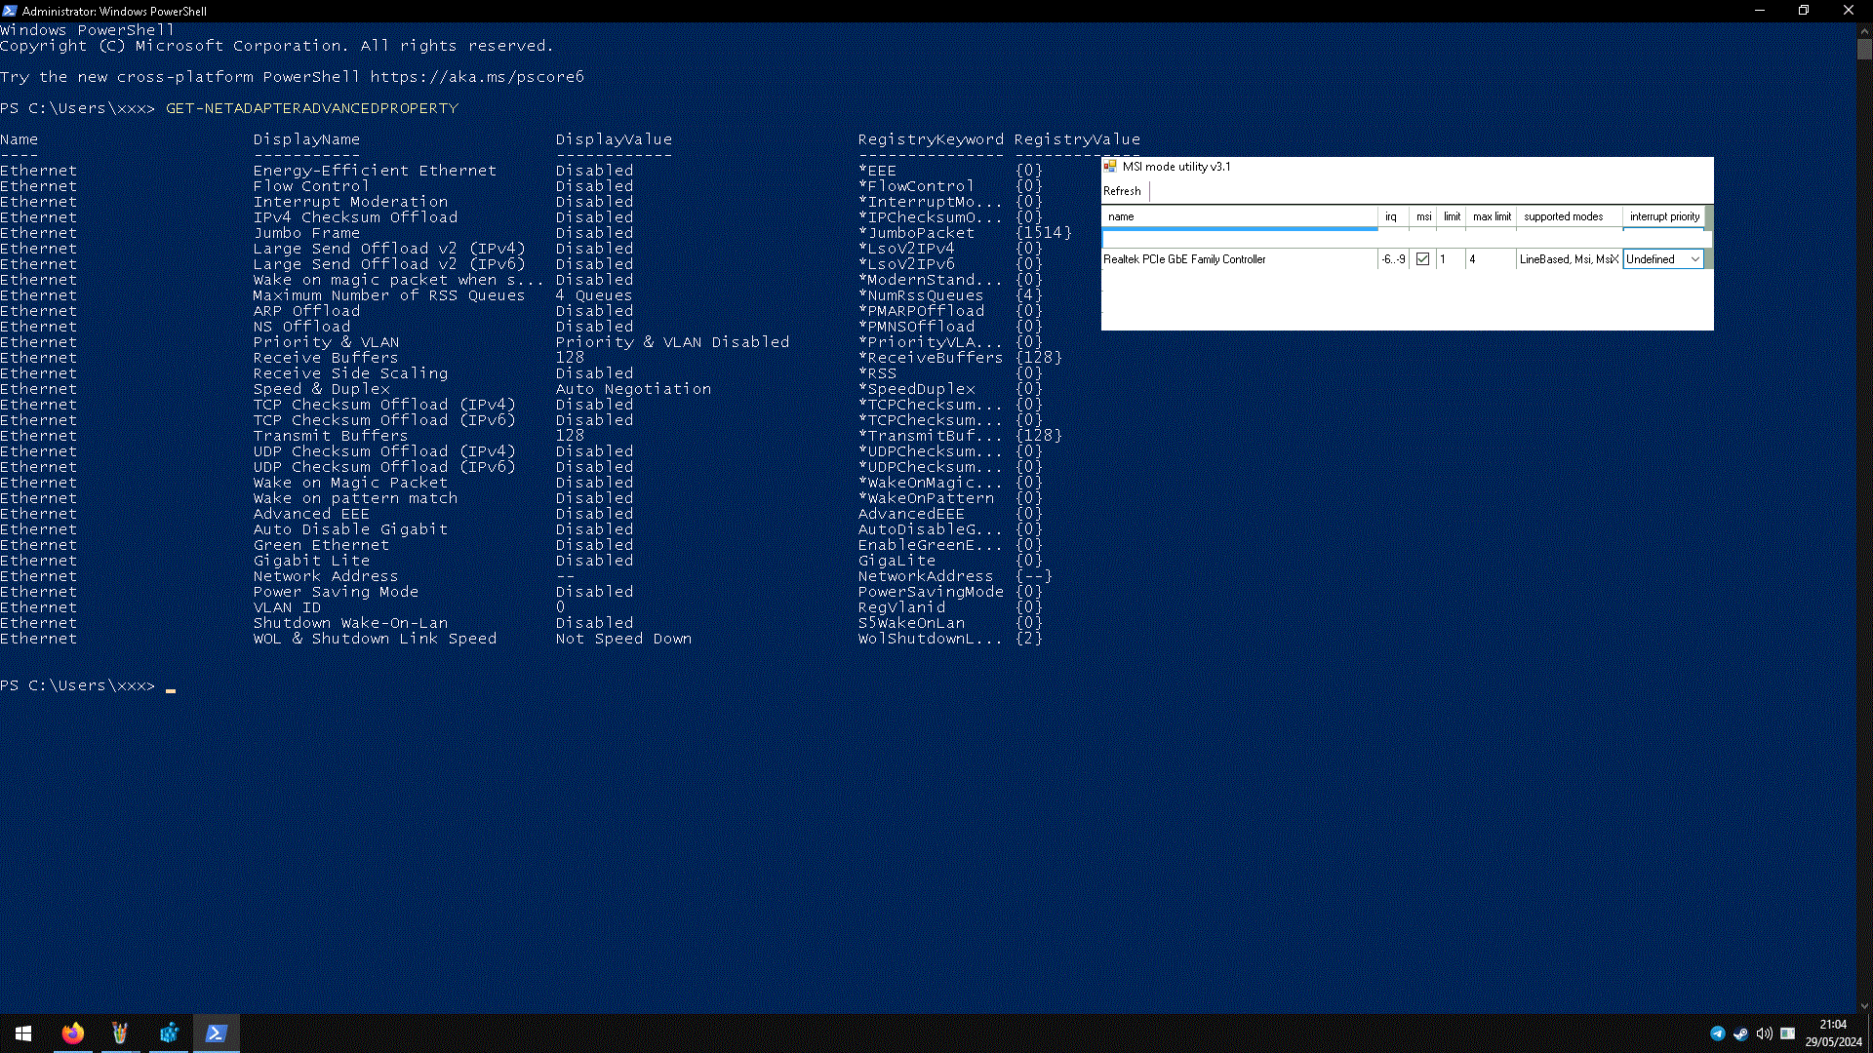Expand the Undefined interrupt priority dropdown
Screen dimensions: 1873x1053
[x=1694, y=259]
